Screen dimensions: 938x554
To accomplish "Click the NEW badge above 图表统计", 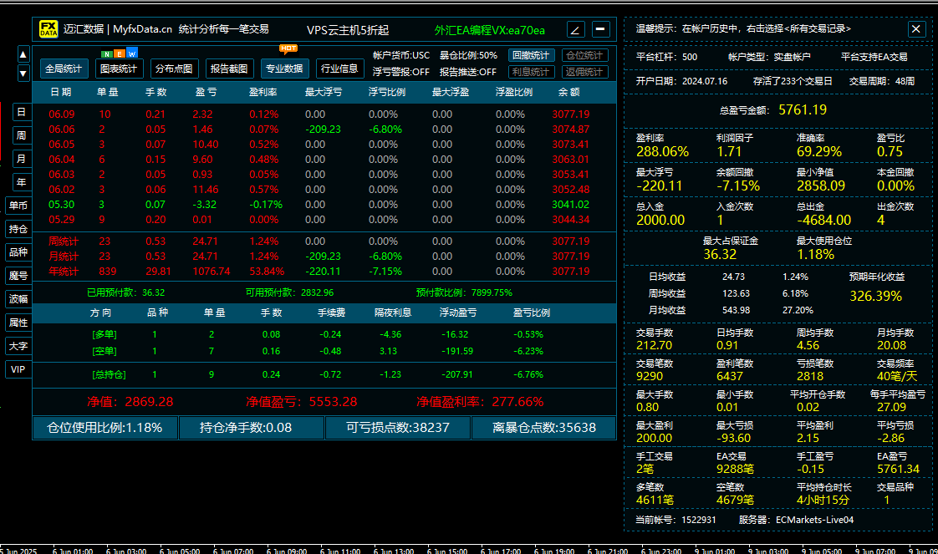I will [x=119, y=53].
